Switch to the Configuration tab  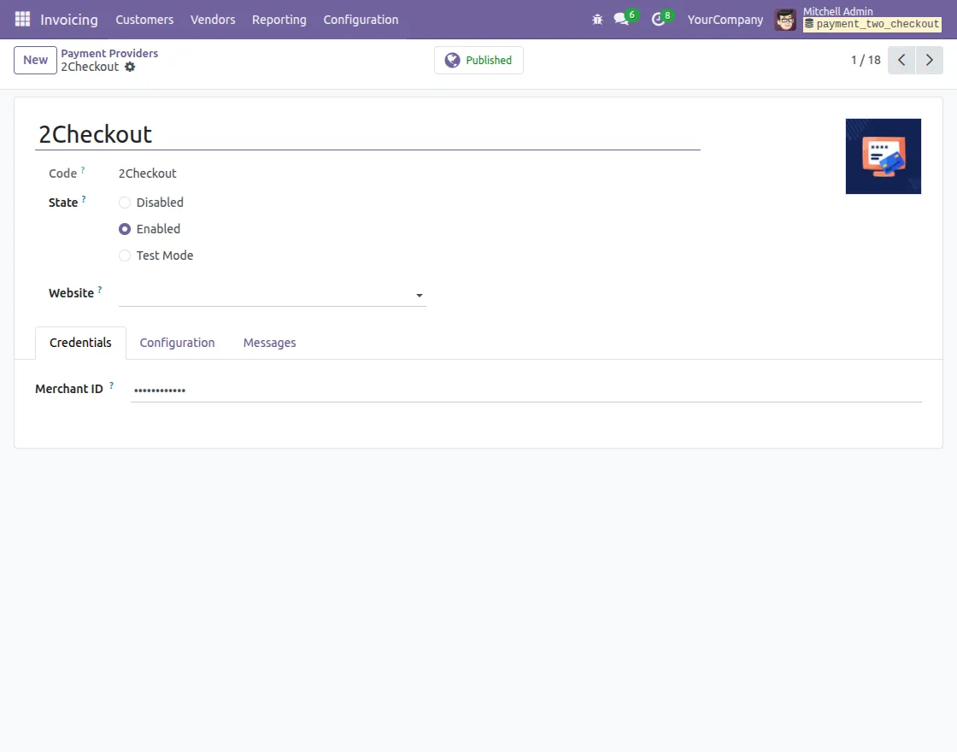point(177,342)
